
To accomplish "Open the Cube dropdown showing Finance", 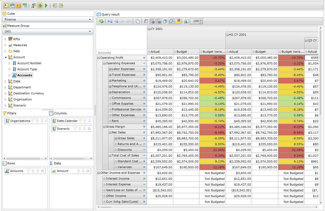I will 48,19.
